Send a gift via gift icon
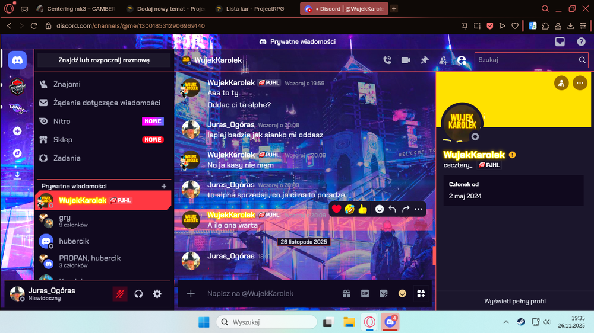This screenshot has height=333, width=594. point(346,294)
